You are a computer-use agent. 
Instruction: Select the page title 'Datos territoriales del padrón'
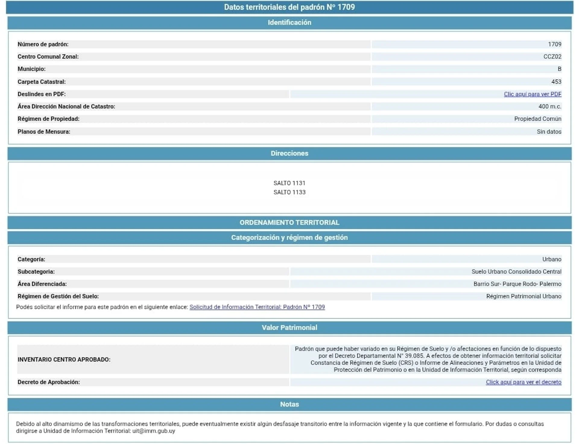point(289,7)
